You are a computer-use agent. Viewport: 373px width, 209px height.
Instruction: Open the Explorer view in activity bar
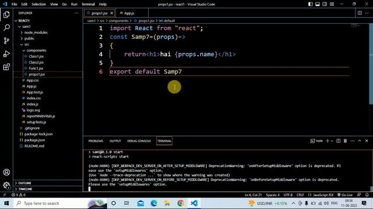(x=6, y=15)
